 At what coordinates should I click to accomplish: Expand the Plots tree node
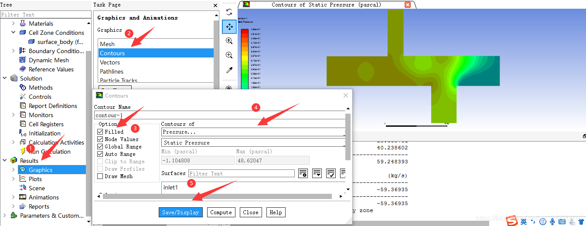pyautogui.click(x=14, y=179)
